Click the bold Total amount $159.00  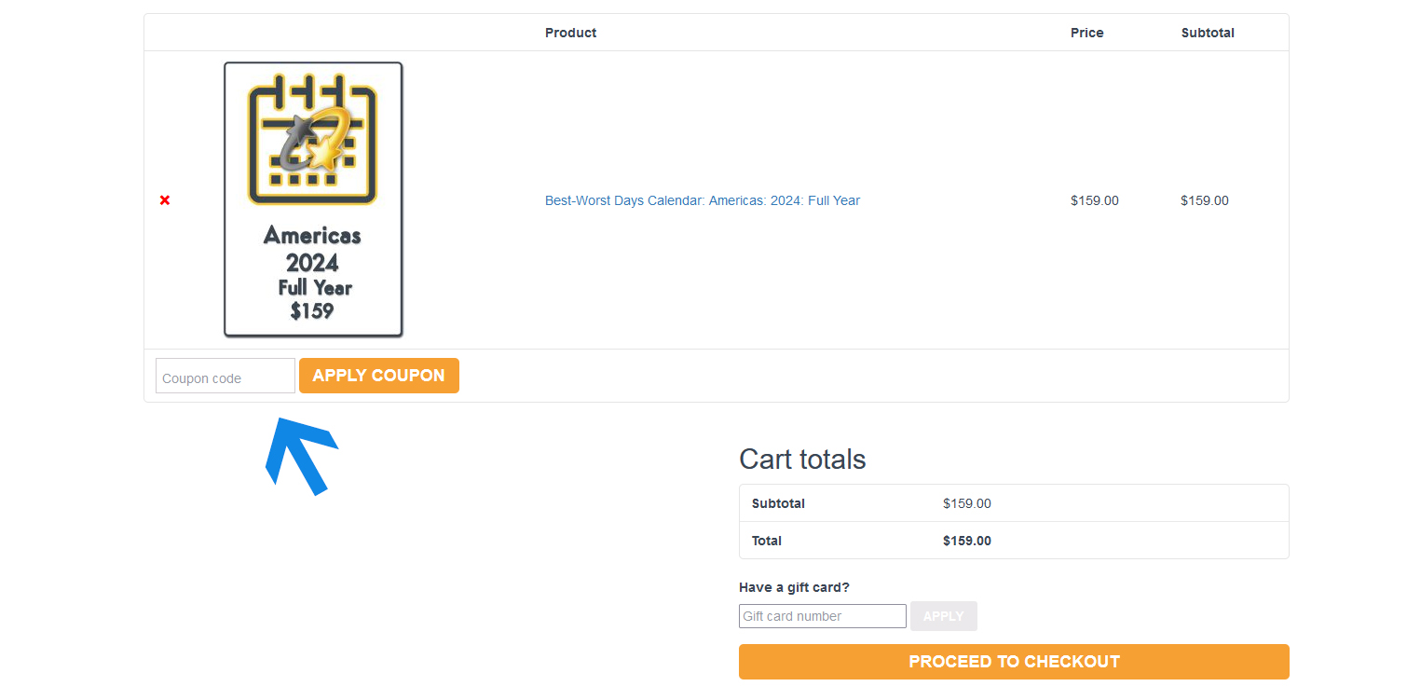(x=967, y=541)
